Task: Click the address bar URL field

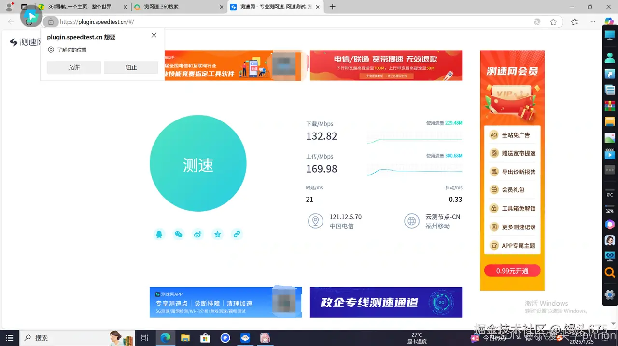Action: coord(193,22)
